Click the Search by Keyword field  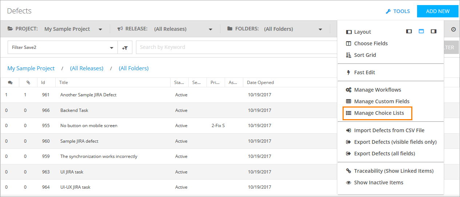[x=236, y=47]
